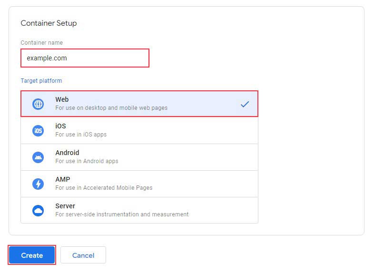Screen dimensions: 374x272
Task: Click the iOS platform icon
Action: (x=38, y=131)
